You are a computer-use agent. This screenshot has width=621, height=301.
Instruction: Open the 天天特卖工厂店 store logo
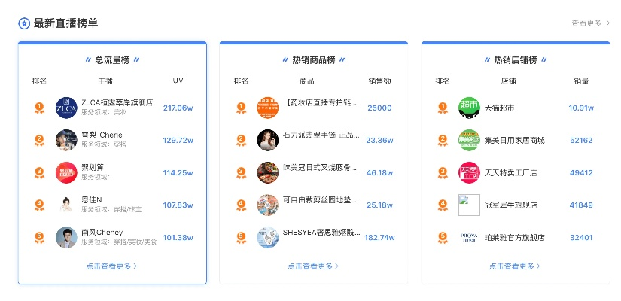point(469,172)
